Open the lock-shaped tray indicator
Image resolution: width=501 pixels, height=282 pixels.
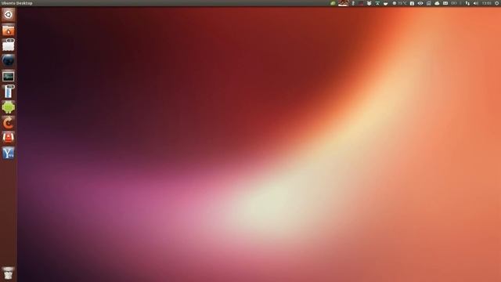point(412,3)
